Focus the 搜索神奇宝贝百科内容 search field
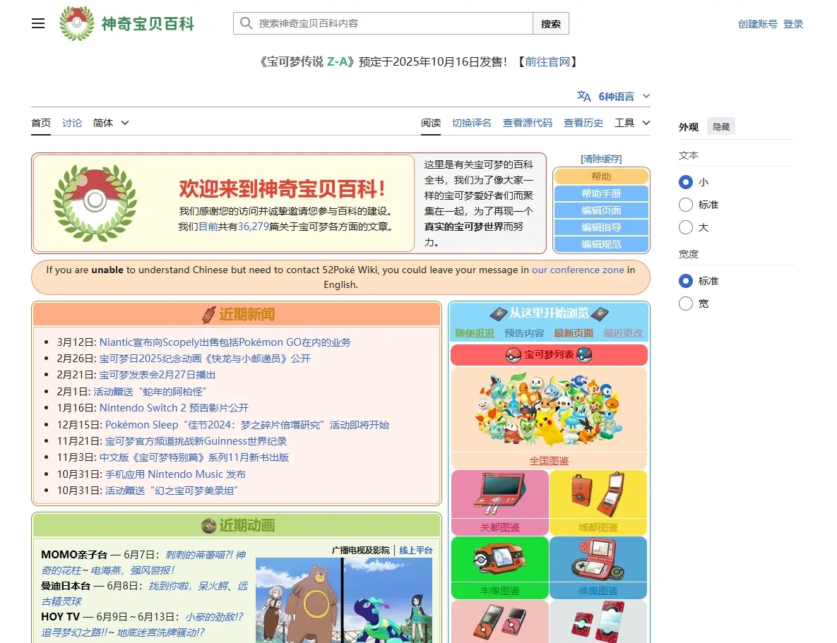The image size is (837, 643). (x=383, y=23)
